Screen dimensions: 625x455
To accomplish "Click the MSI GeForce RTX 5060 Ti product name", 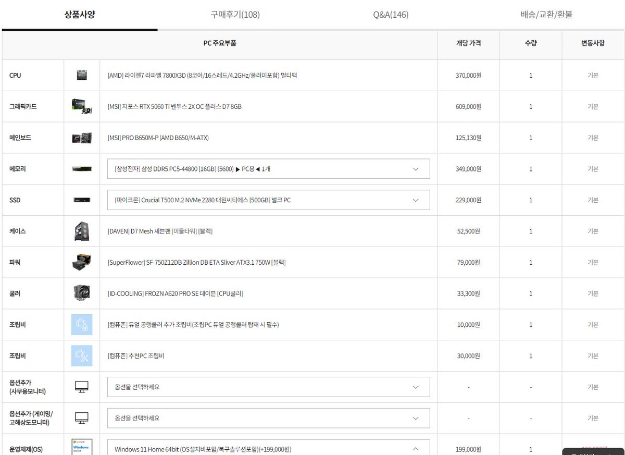I will coord(174,106).
